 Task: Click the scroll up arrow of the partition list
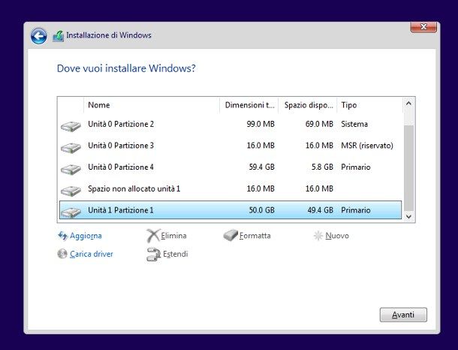coord(409,104)
